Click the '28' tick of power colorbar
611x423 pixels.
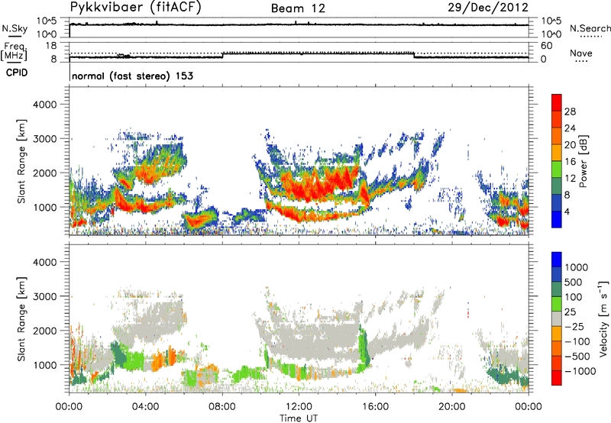570,111
